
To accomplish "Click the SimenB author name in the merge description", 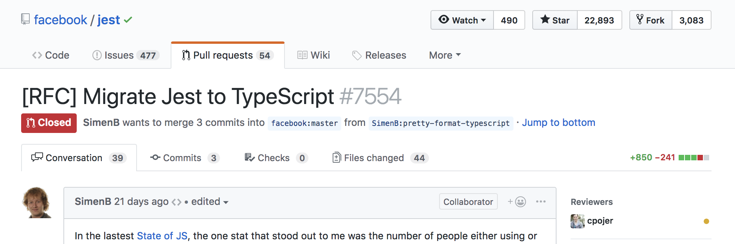I will (x=101, y=122).
